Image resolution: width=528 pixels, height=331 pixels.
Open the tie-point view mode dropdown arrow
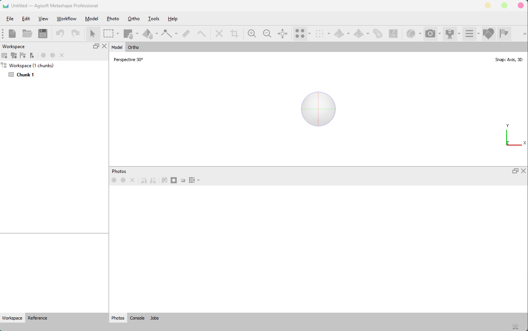pos(309,34)
